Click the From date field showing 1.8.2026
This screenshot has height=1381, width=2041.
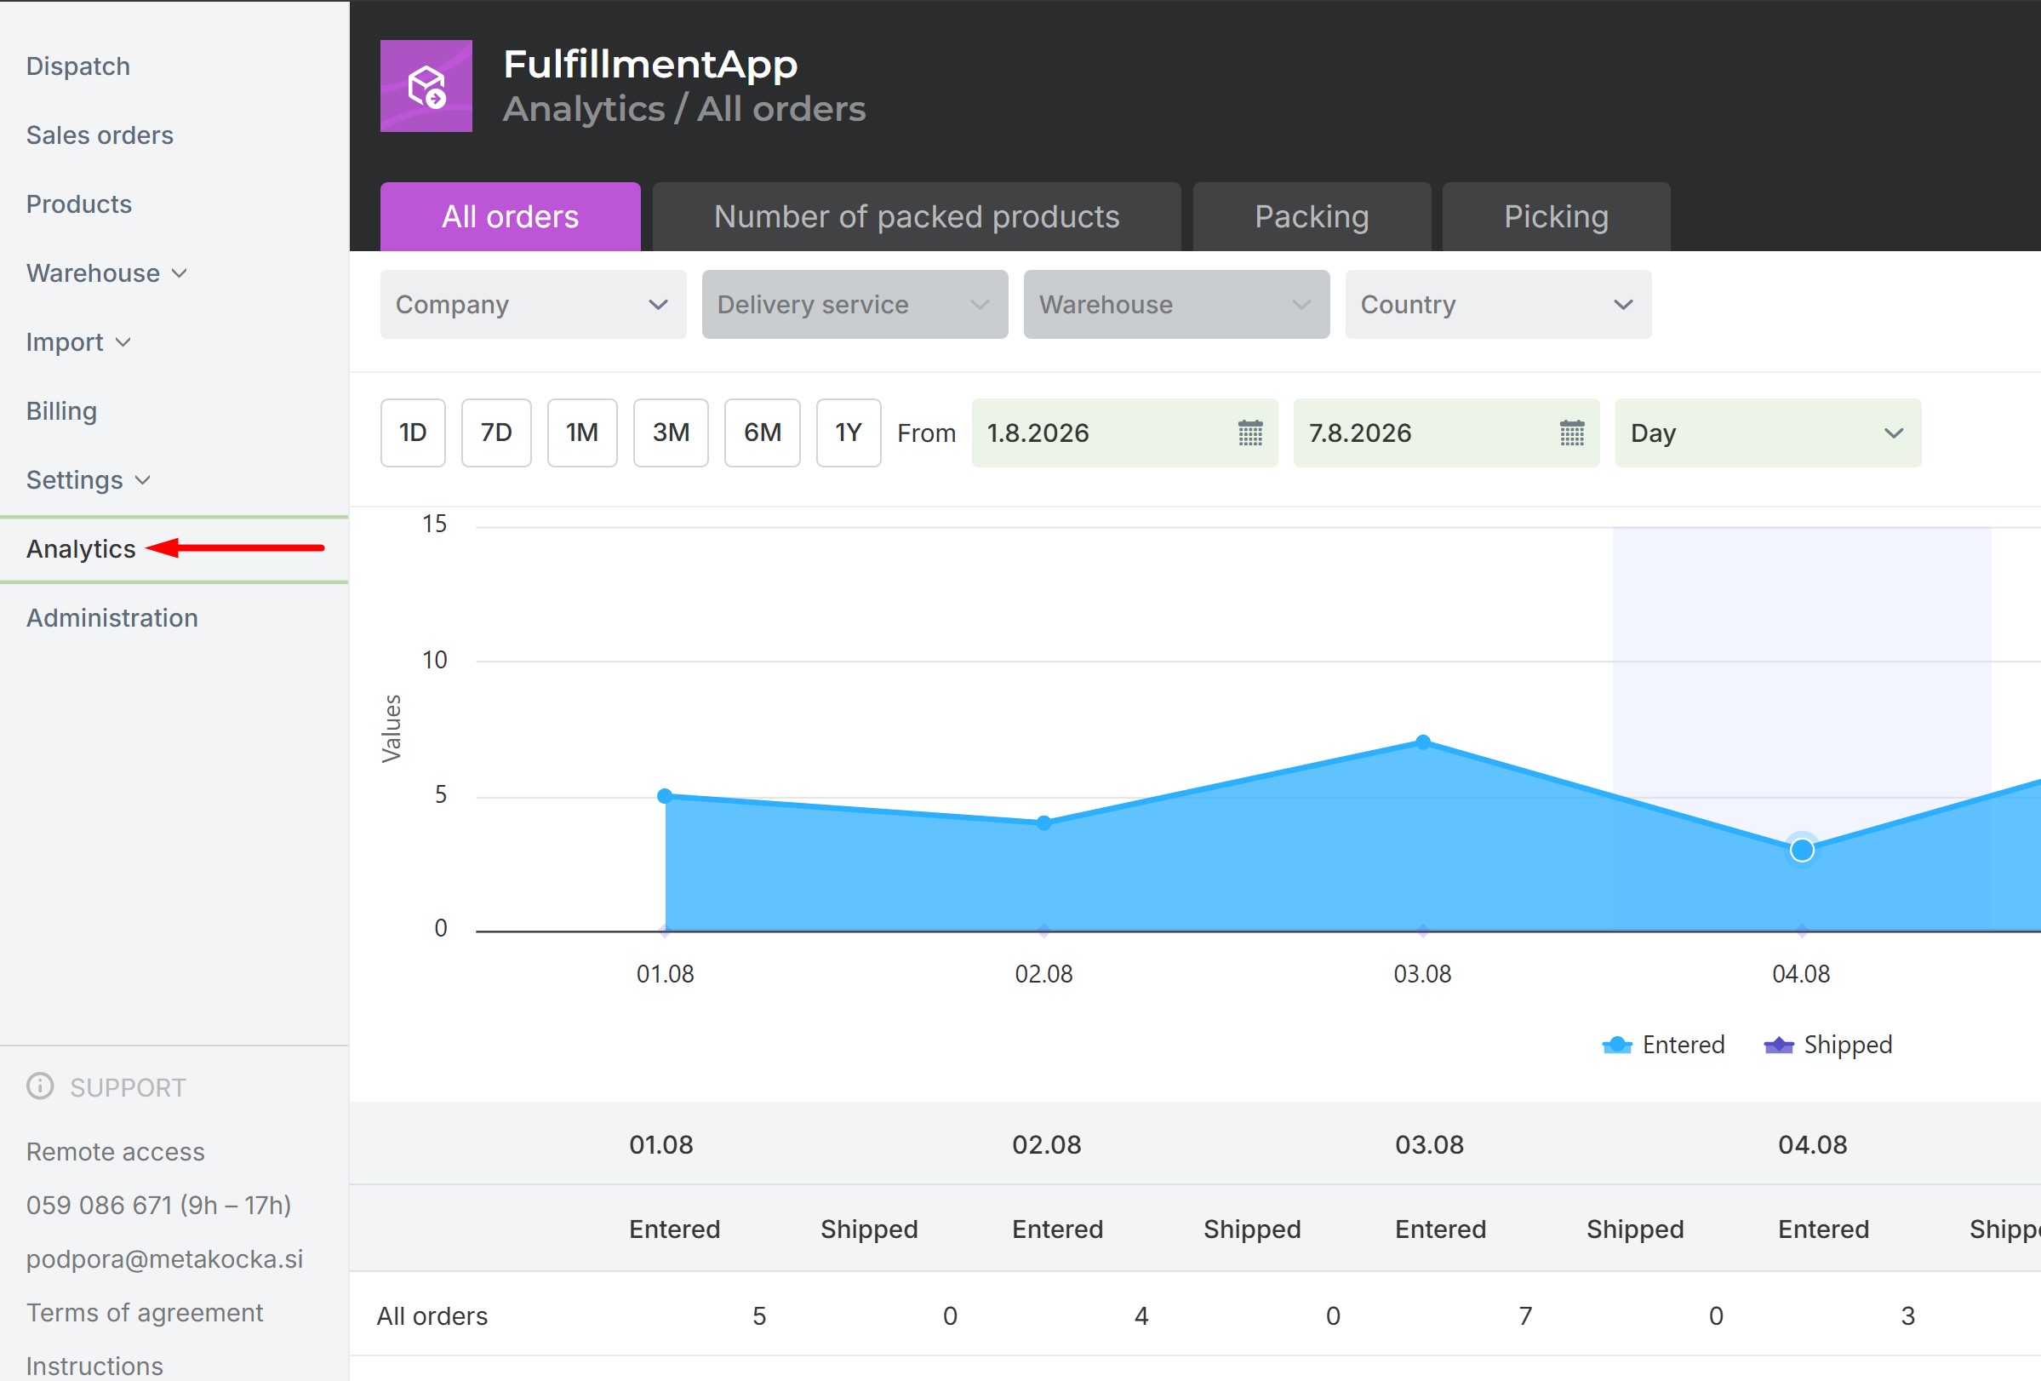click(x=1124, y=433)
